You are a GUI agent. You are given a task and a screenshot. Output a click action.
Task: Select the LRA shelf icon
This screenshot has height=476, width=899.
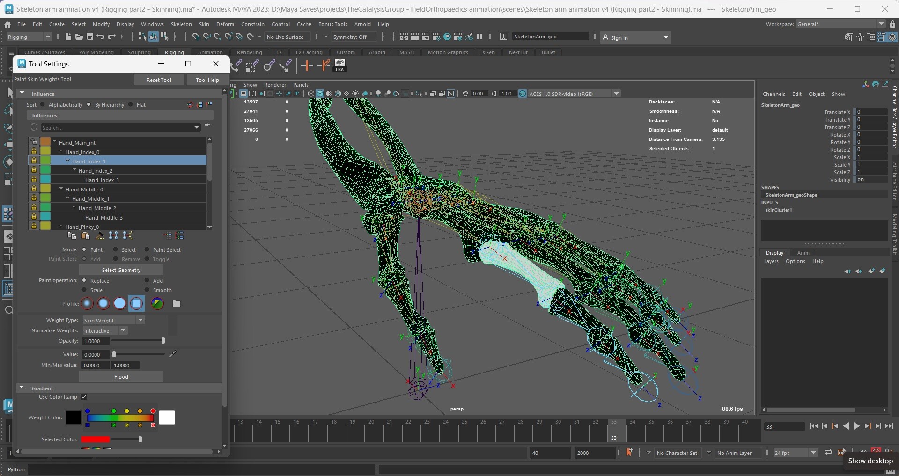(340, 66)
